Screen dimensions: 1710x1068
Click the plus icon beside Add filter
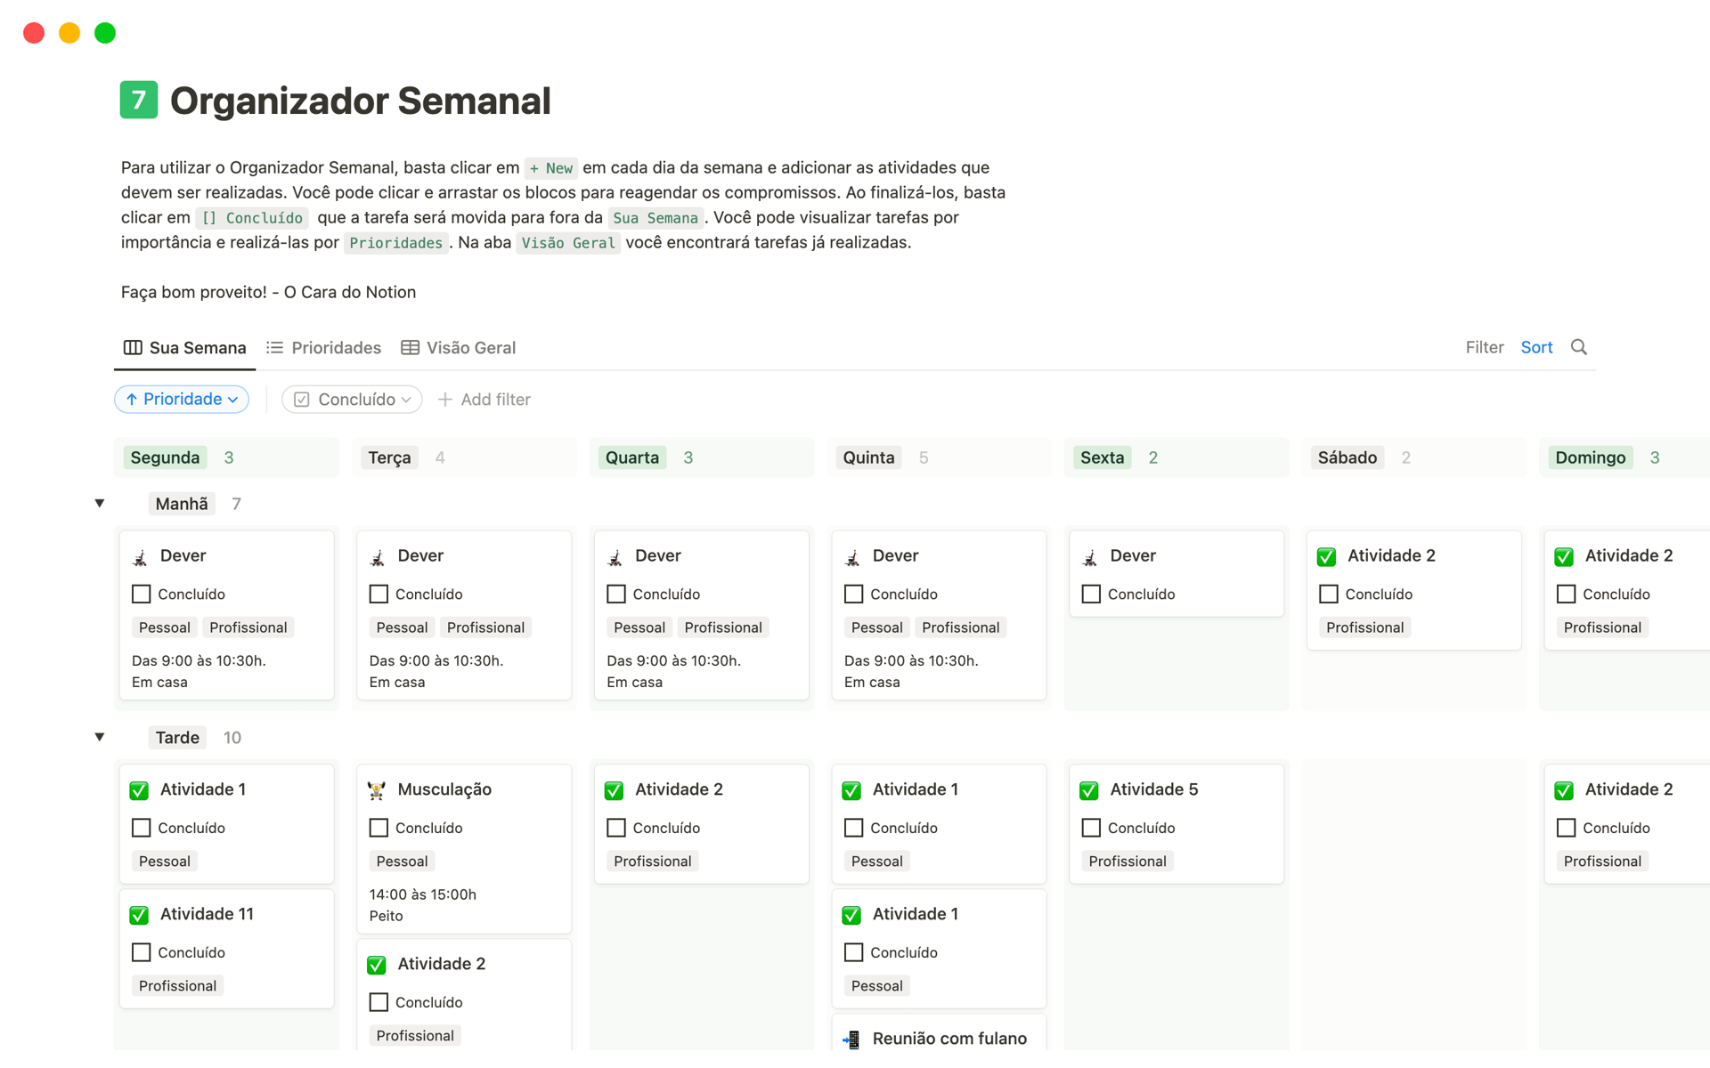445,400
